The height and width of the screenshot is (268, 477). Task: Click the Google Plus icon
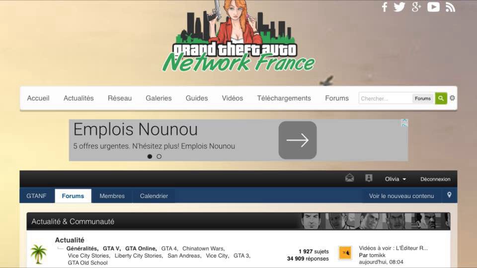pyautogui.click(x=416, y=7)
